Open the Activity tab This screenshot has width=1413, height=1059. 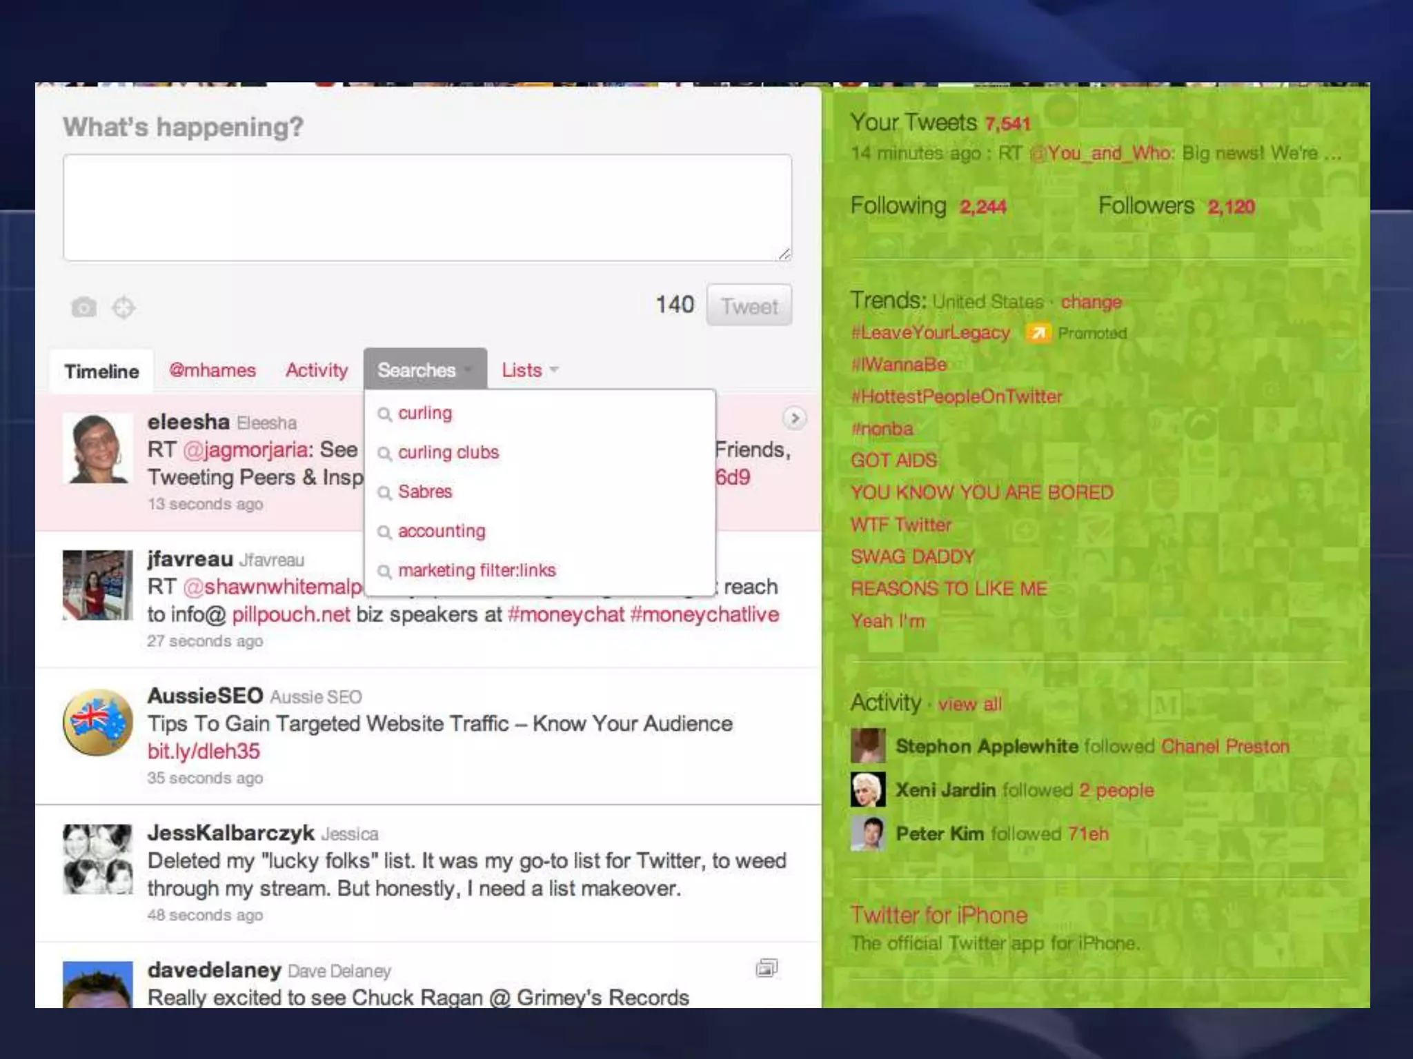[x=317, y=370]
